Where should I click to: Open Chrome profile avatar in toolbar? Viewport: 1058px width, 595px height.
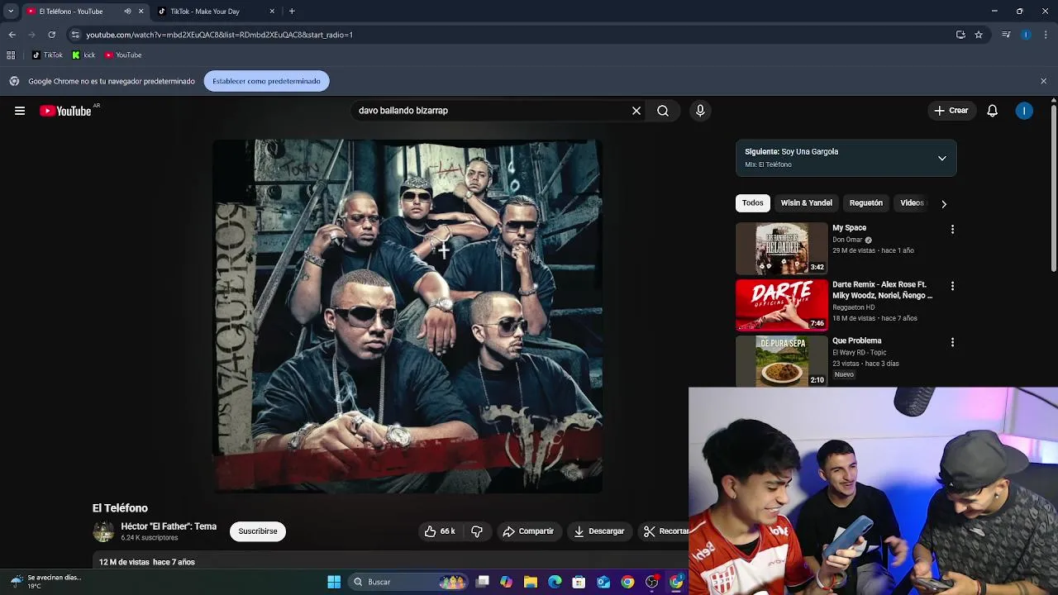coord(1026,35)
